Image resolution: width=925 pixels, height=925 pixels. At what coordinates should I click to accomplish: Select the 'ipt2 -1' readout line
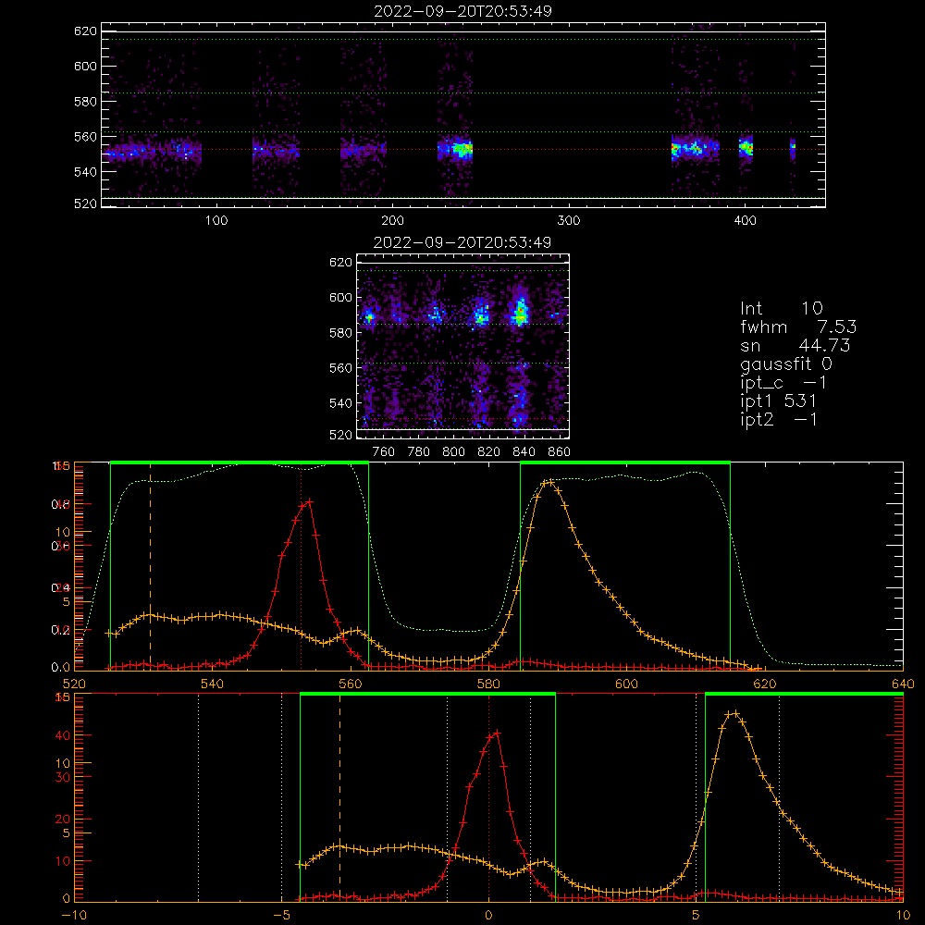[778, 419]
